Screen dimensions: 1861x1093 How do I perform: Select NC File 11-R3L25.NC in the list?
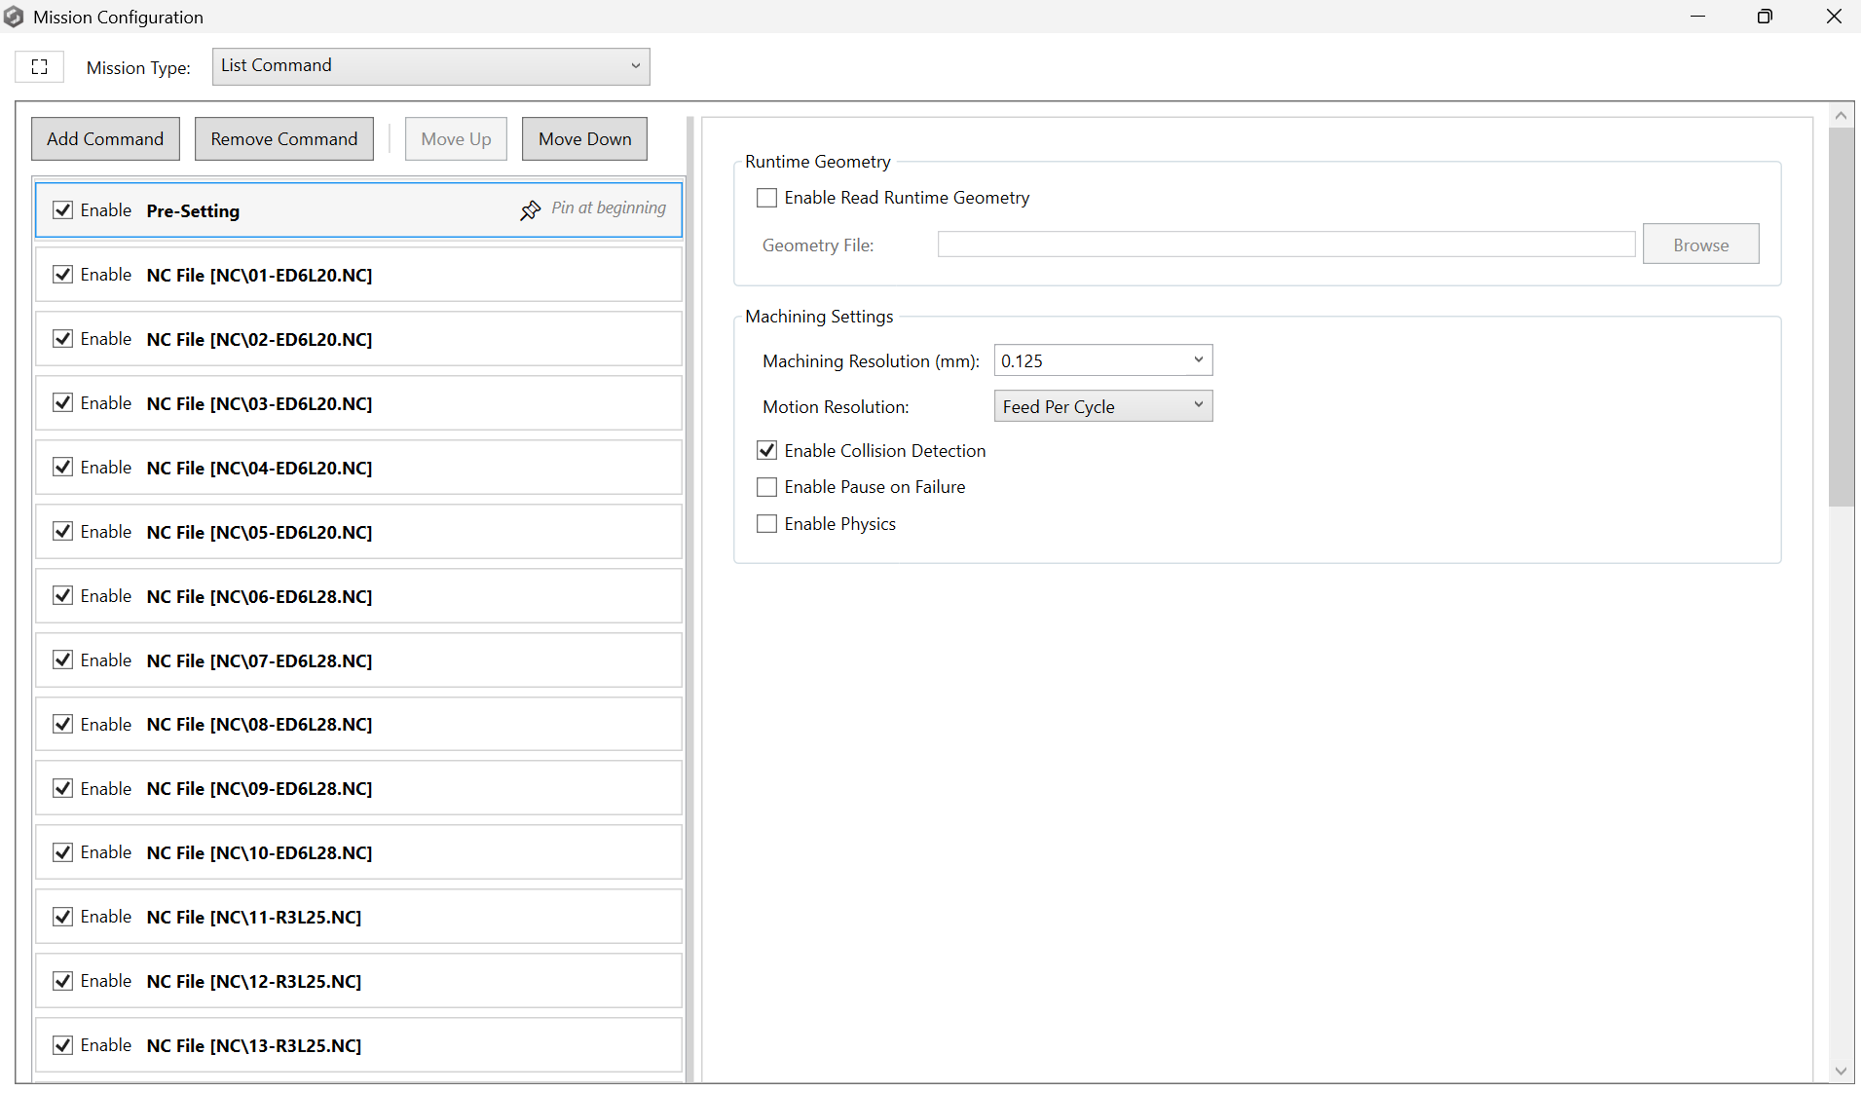point(253,917)
